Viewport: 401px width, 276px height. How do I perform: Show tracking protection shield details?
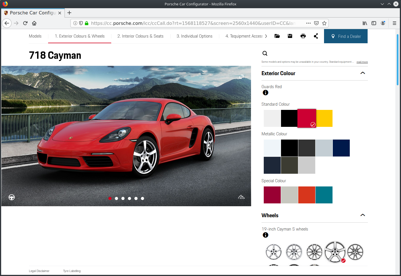tap(81, 23)
